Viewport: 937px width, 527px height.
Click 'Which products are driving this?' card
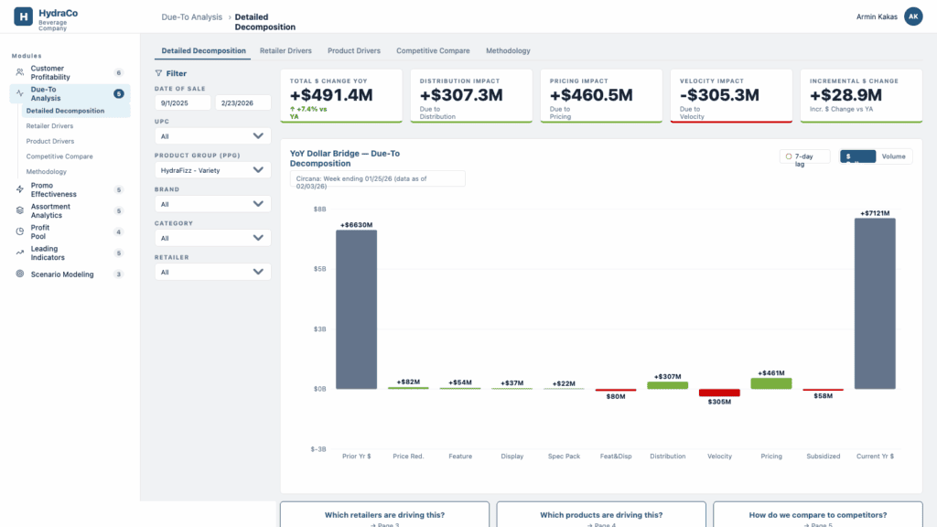coord(601,514)
